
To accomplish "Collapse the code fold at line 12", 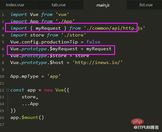I will click(8, 90).
